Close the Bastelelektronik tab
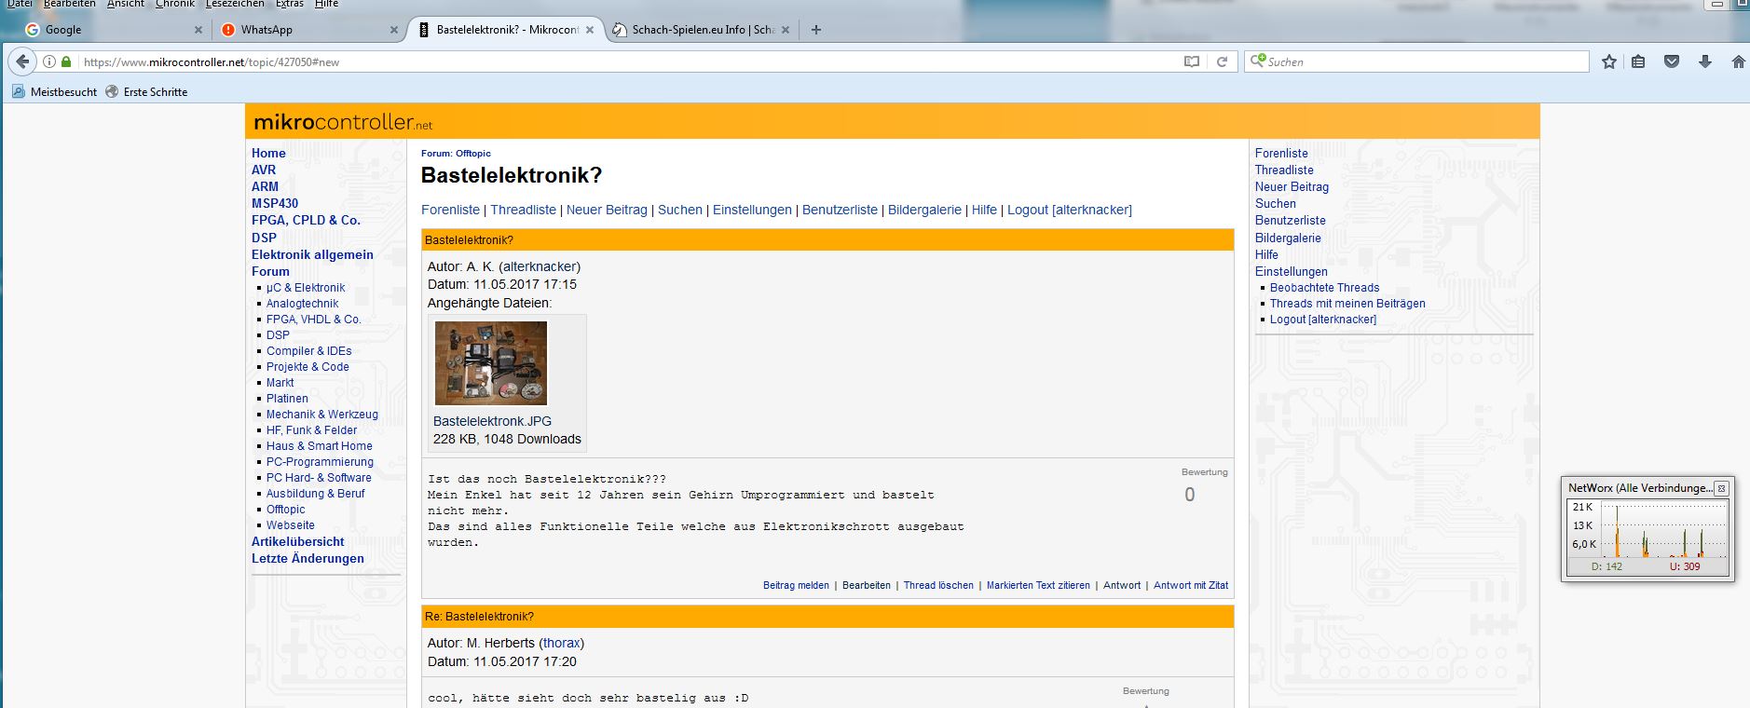Image resolution: width=1750 pixels, height=708 pixels. pyautogui.click(x=589, y=30)
